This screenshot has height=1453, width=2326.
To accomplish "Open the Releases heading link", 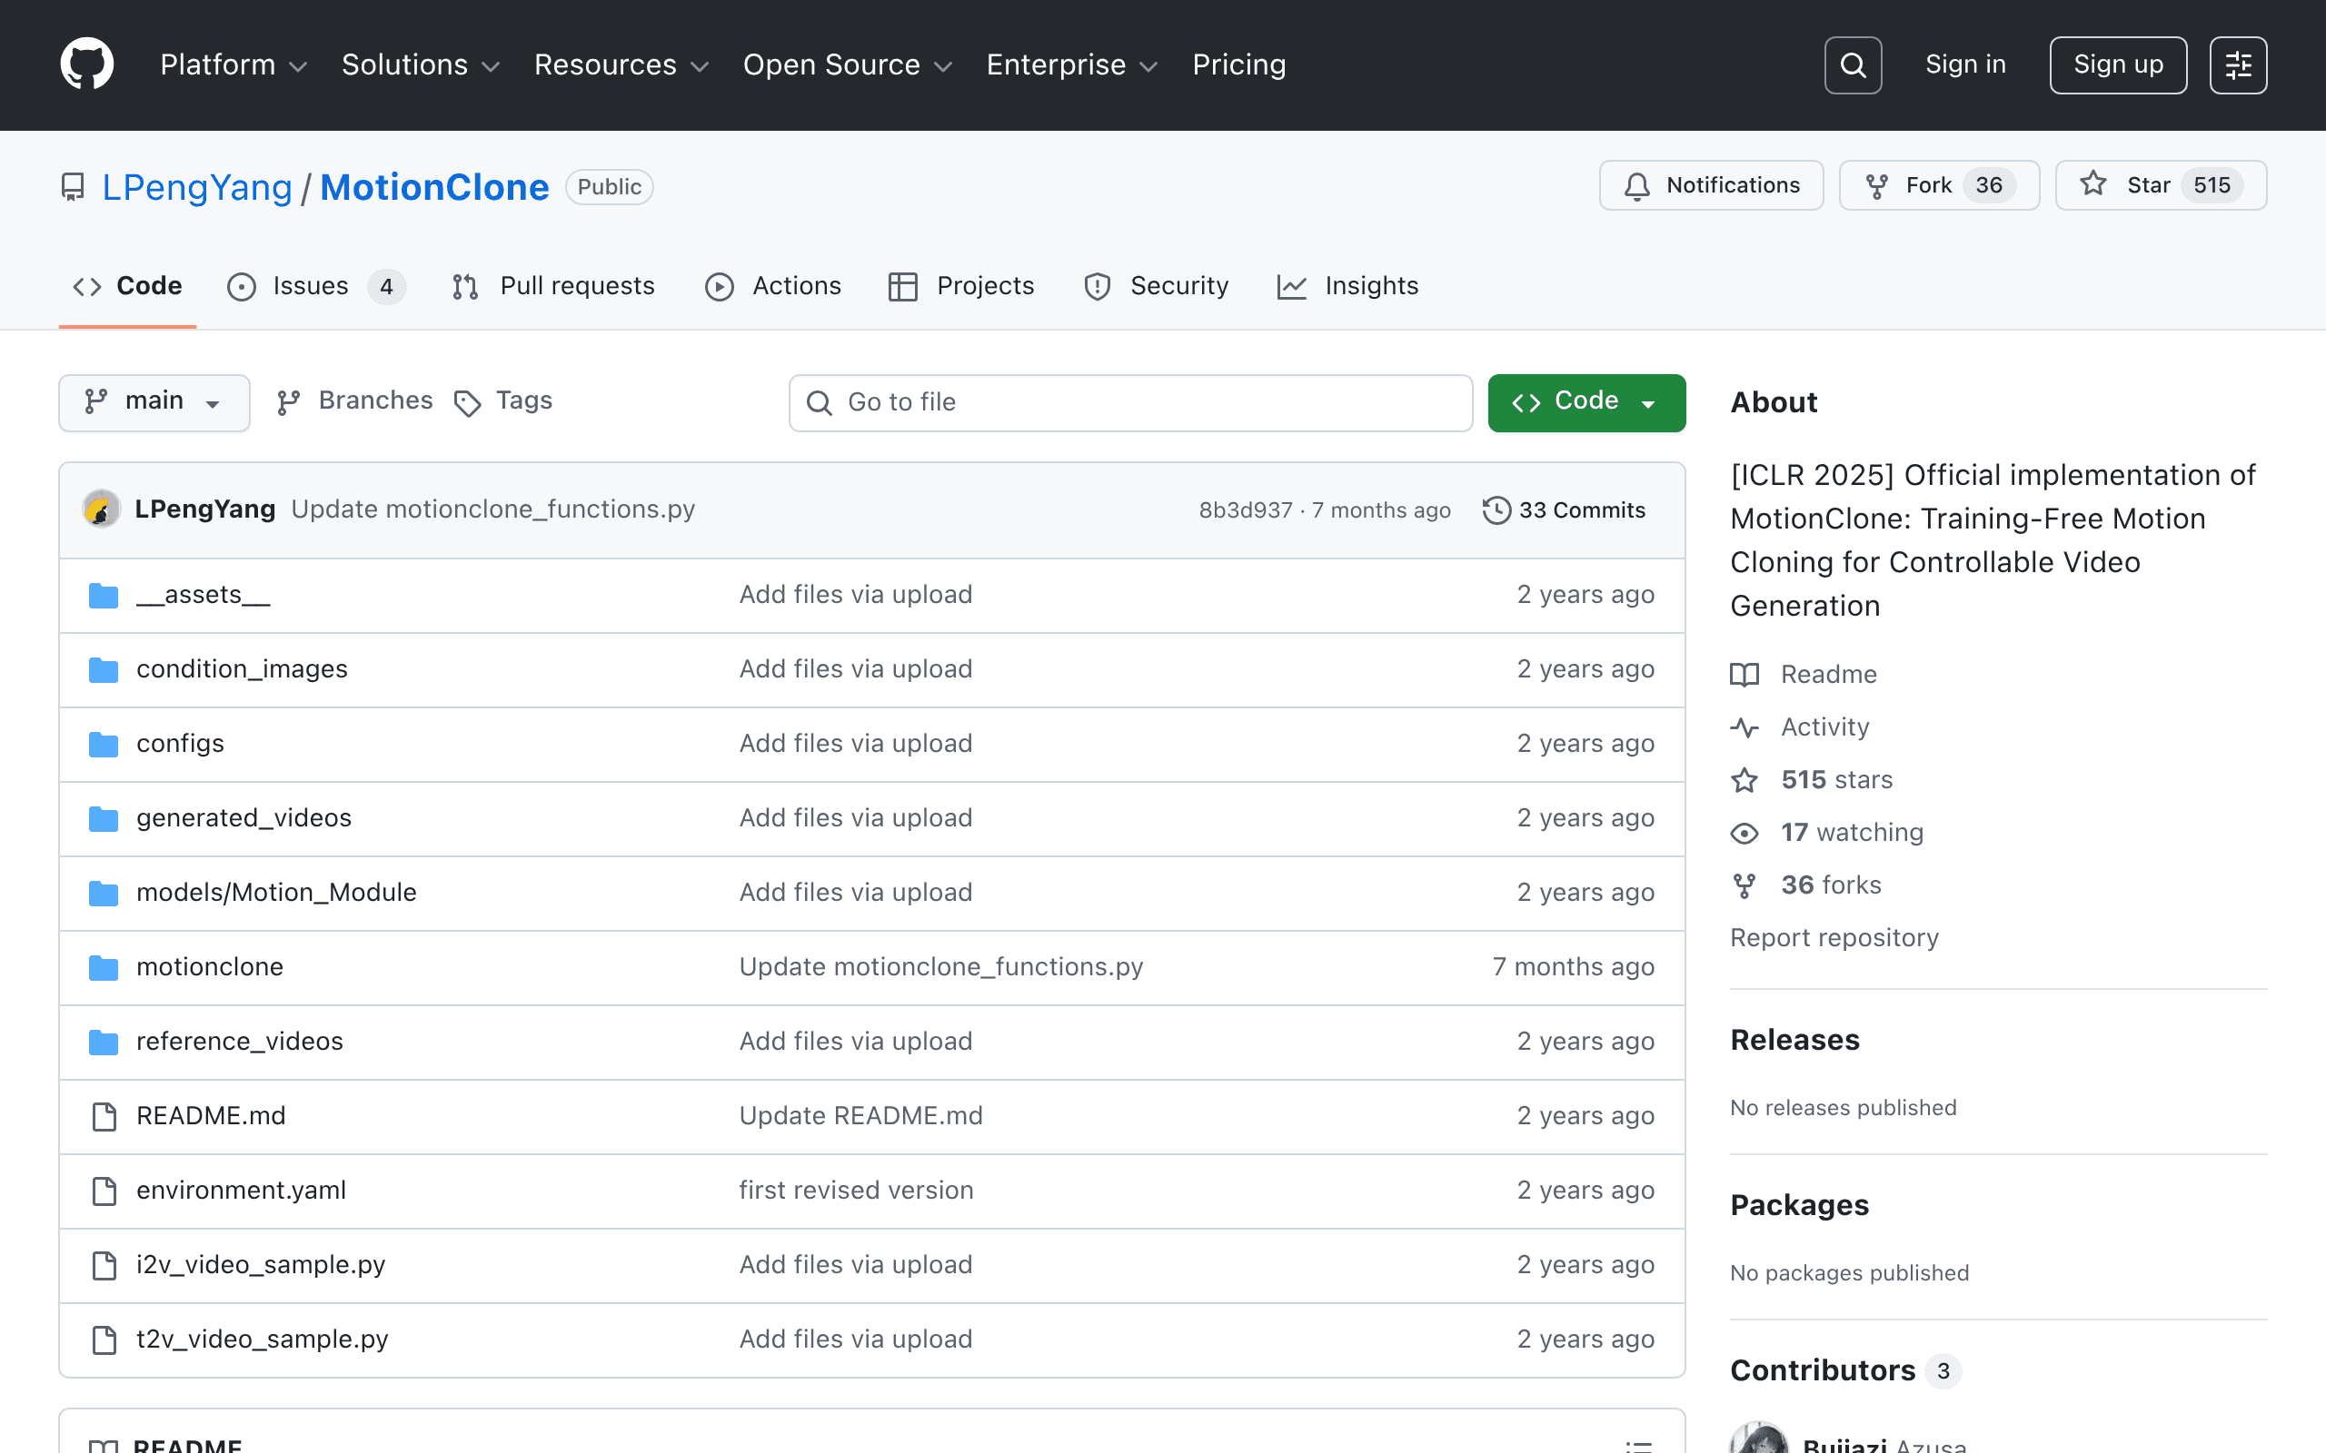I will (x=1794, y=1040).
